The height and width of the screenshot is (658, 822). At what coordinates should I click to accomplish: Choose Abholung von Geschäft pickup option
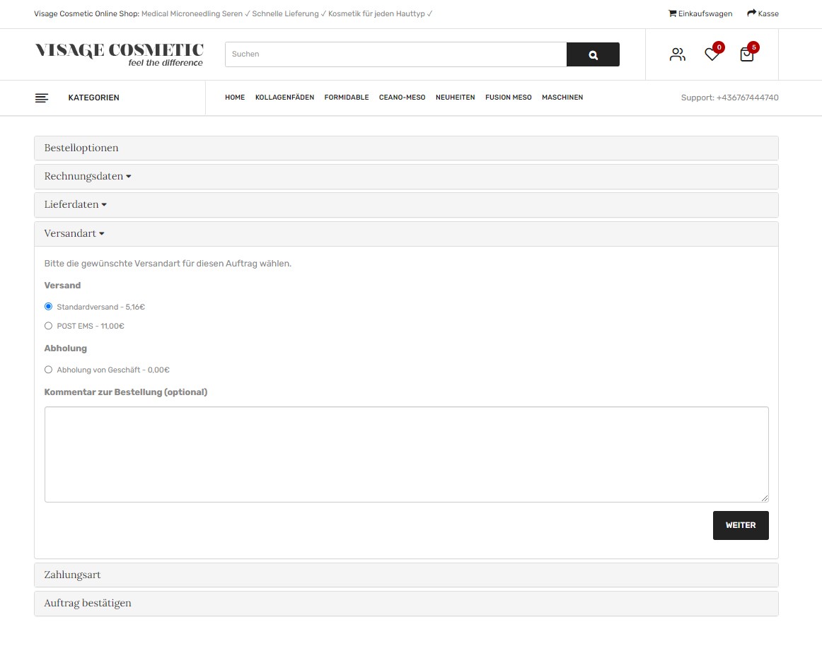pos(49,370)
